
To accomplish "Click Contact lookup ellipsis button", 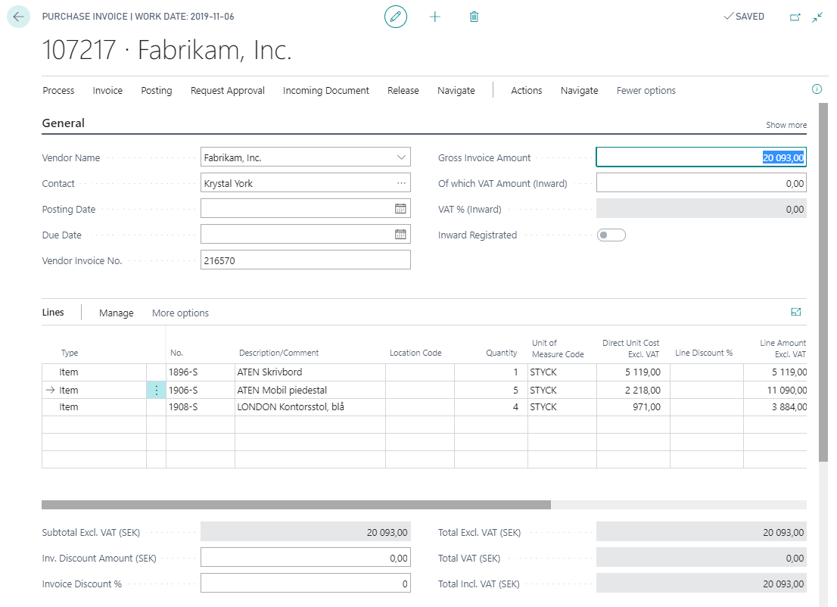I will [401, 183].
